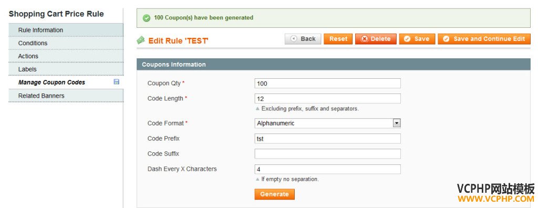This screenshot has width=538, height=208.
Task: Click the Back button
Action: [x=303, y=39]
